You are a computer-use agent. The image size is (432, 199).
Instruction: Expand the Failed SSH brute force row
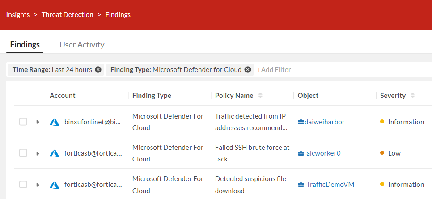point(38,153)
